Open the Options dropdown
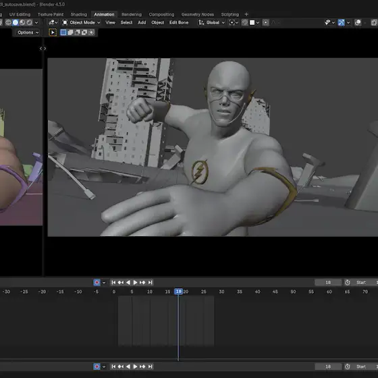Image resolution: width=378 pixels, height=378 pixels. pos(28,32)
